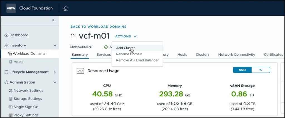Image resolution: width=285 pixels, height=118 pixels.
Task: Collapse the Inventory section chevron
Action: pos(55,45)
